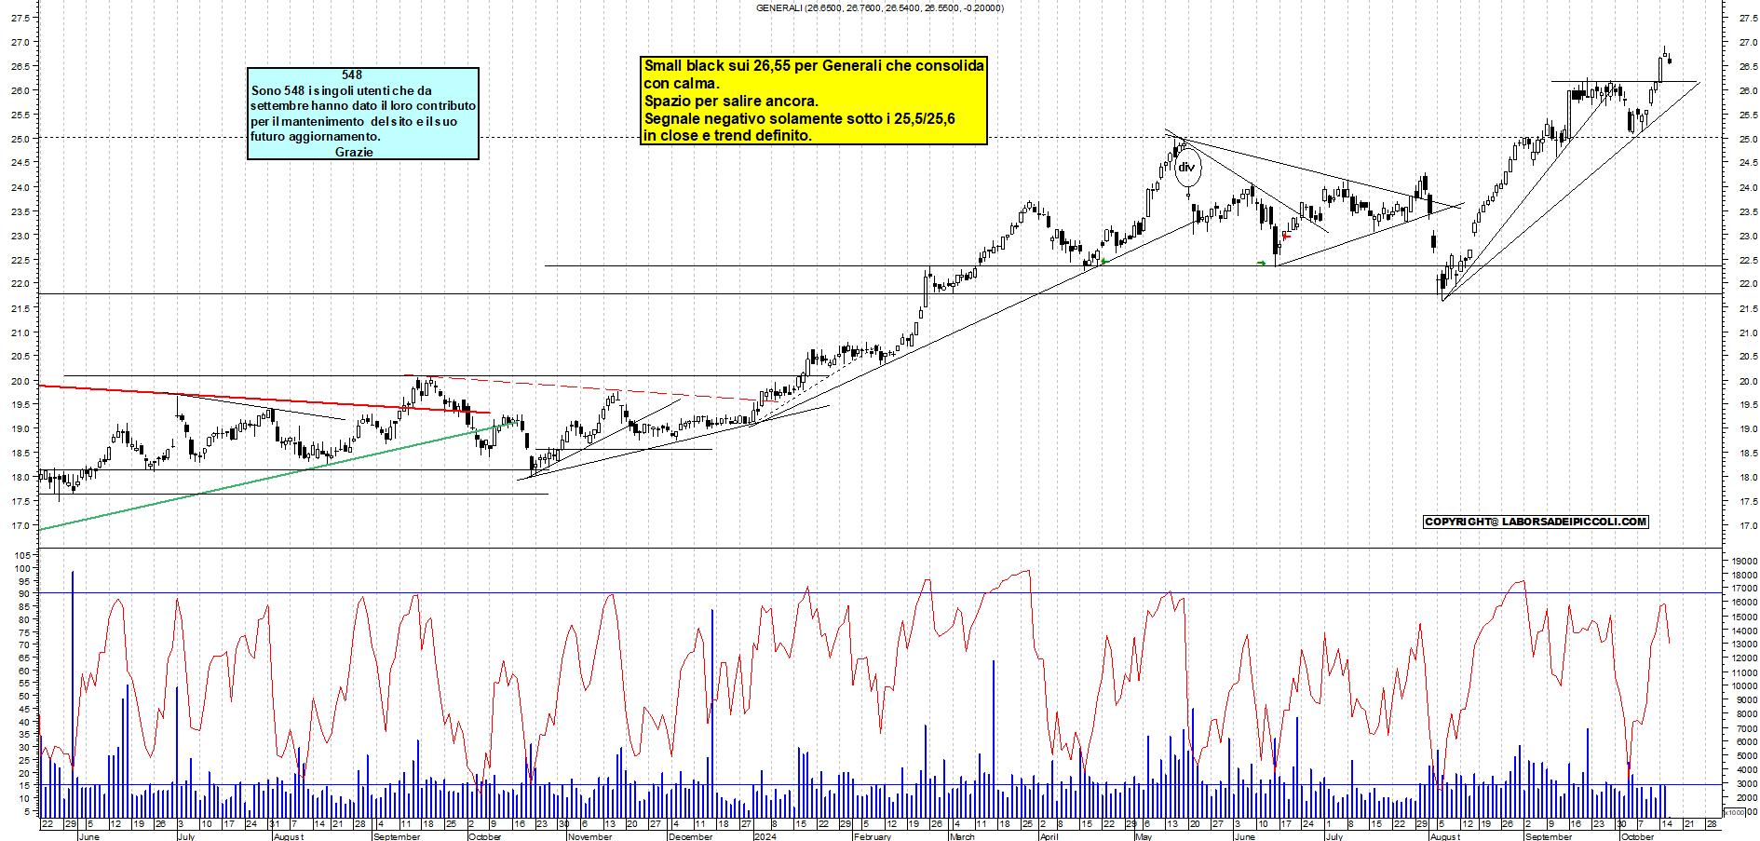Click the COPYRIGHT LABORSADEIPICCOLI.COM label

click(x=1536, y=522)
